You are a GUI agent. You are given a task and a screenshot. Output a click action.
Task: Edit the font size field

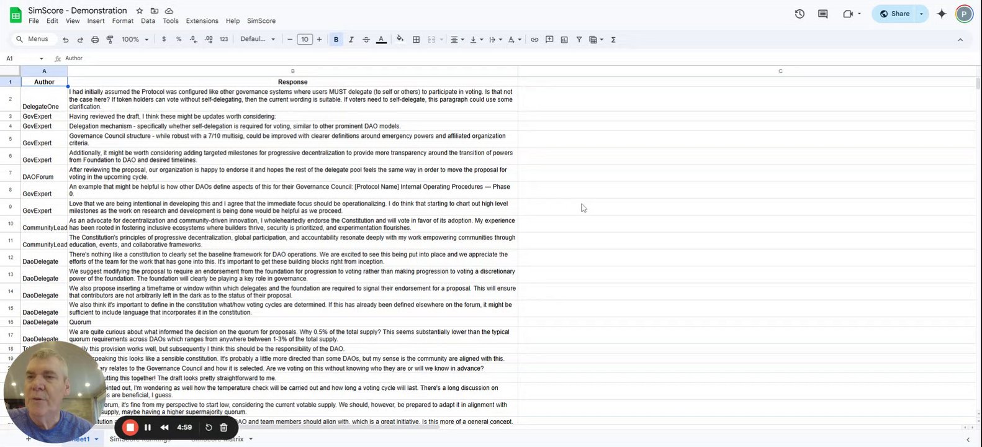(x=304, y=39)
